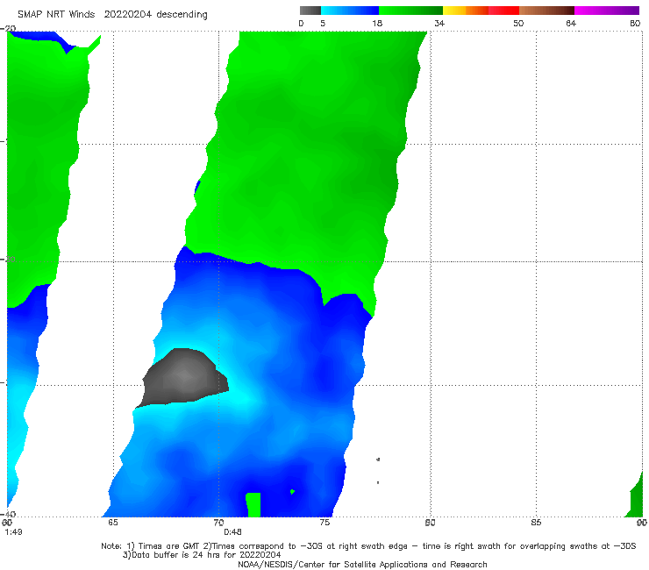Click the brown segment of the color bar
This screenshot has width=649, height=570.
pyautogui.click(x=546, y=11)
